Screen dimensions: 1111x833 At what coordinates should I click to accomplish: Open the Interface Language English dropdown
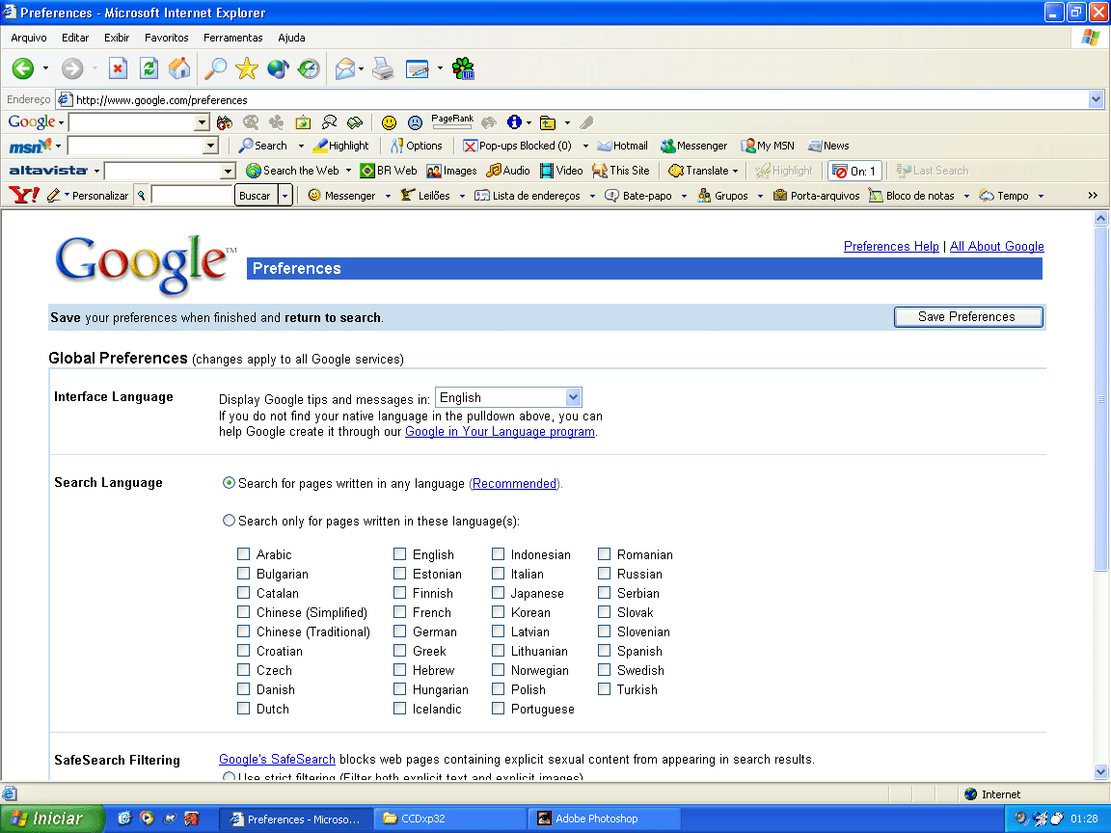pos(509,397)
